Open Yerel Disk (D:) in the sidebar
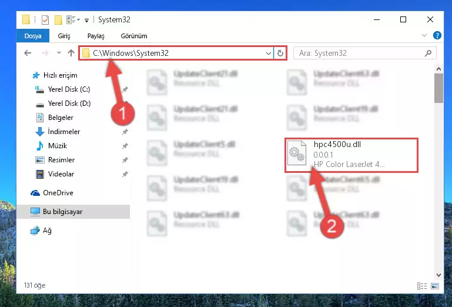The image size is (452, 307). (62, 104)
